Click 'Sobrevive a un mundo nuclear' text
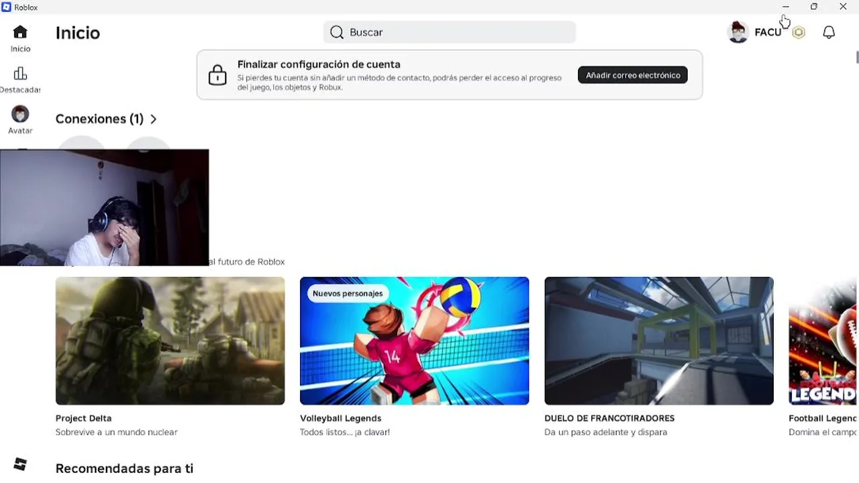Screen dimensions: 859x483 coord(117,432)
